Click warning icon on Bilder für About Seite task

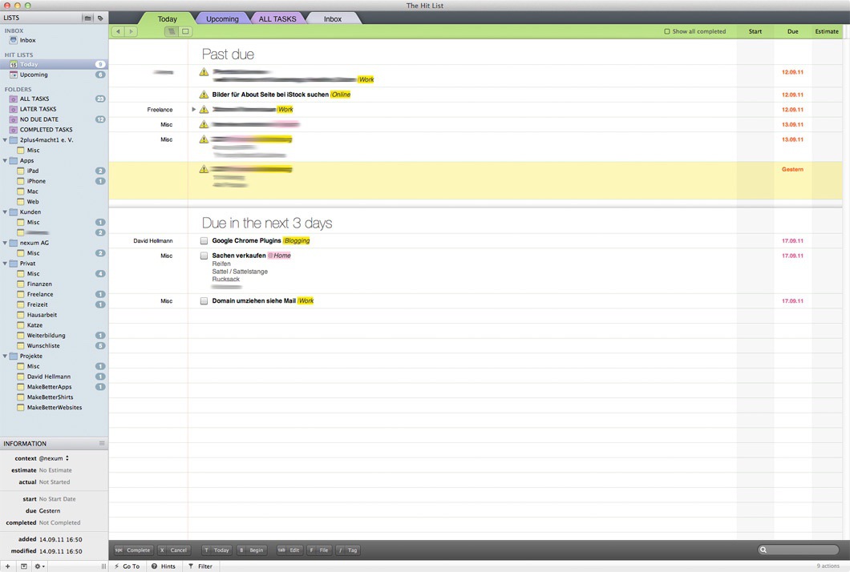(204, 95)
